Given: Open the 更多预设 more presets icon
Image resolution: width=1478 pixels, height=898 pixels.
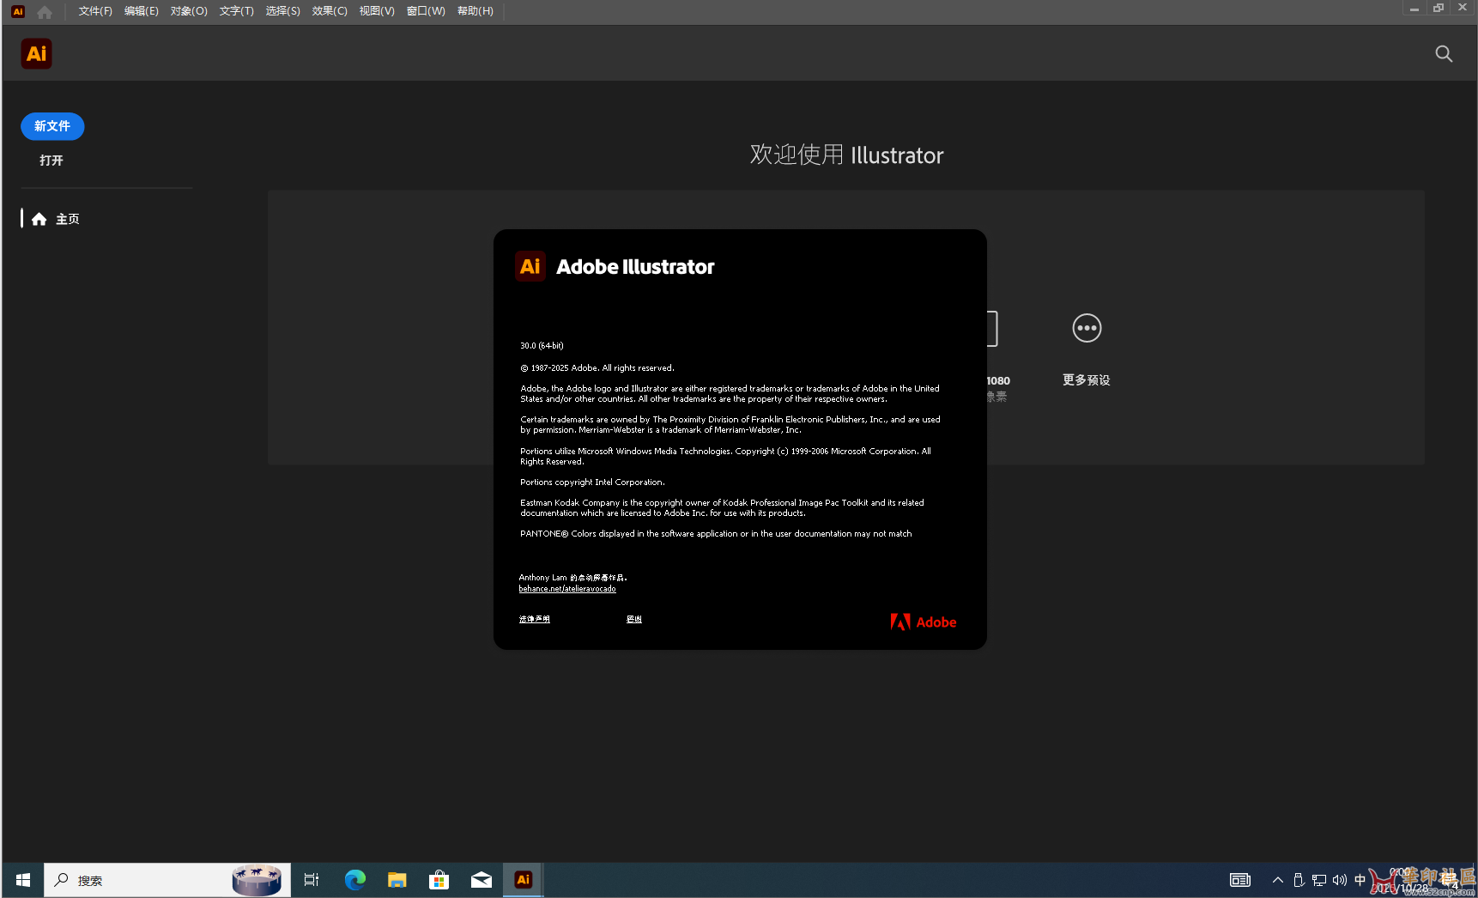Looking at the screenshot, I should coord(1086,329).
